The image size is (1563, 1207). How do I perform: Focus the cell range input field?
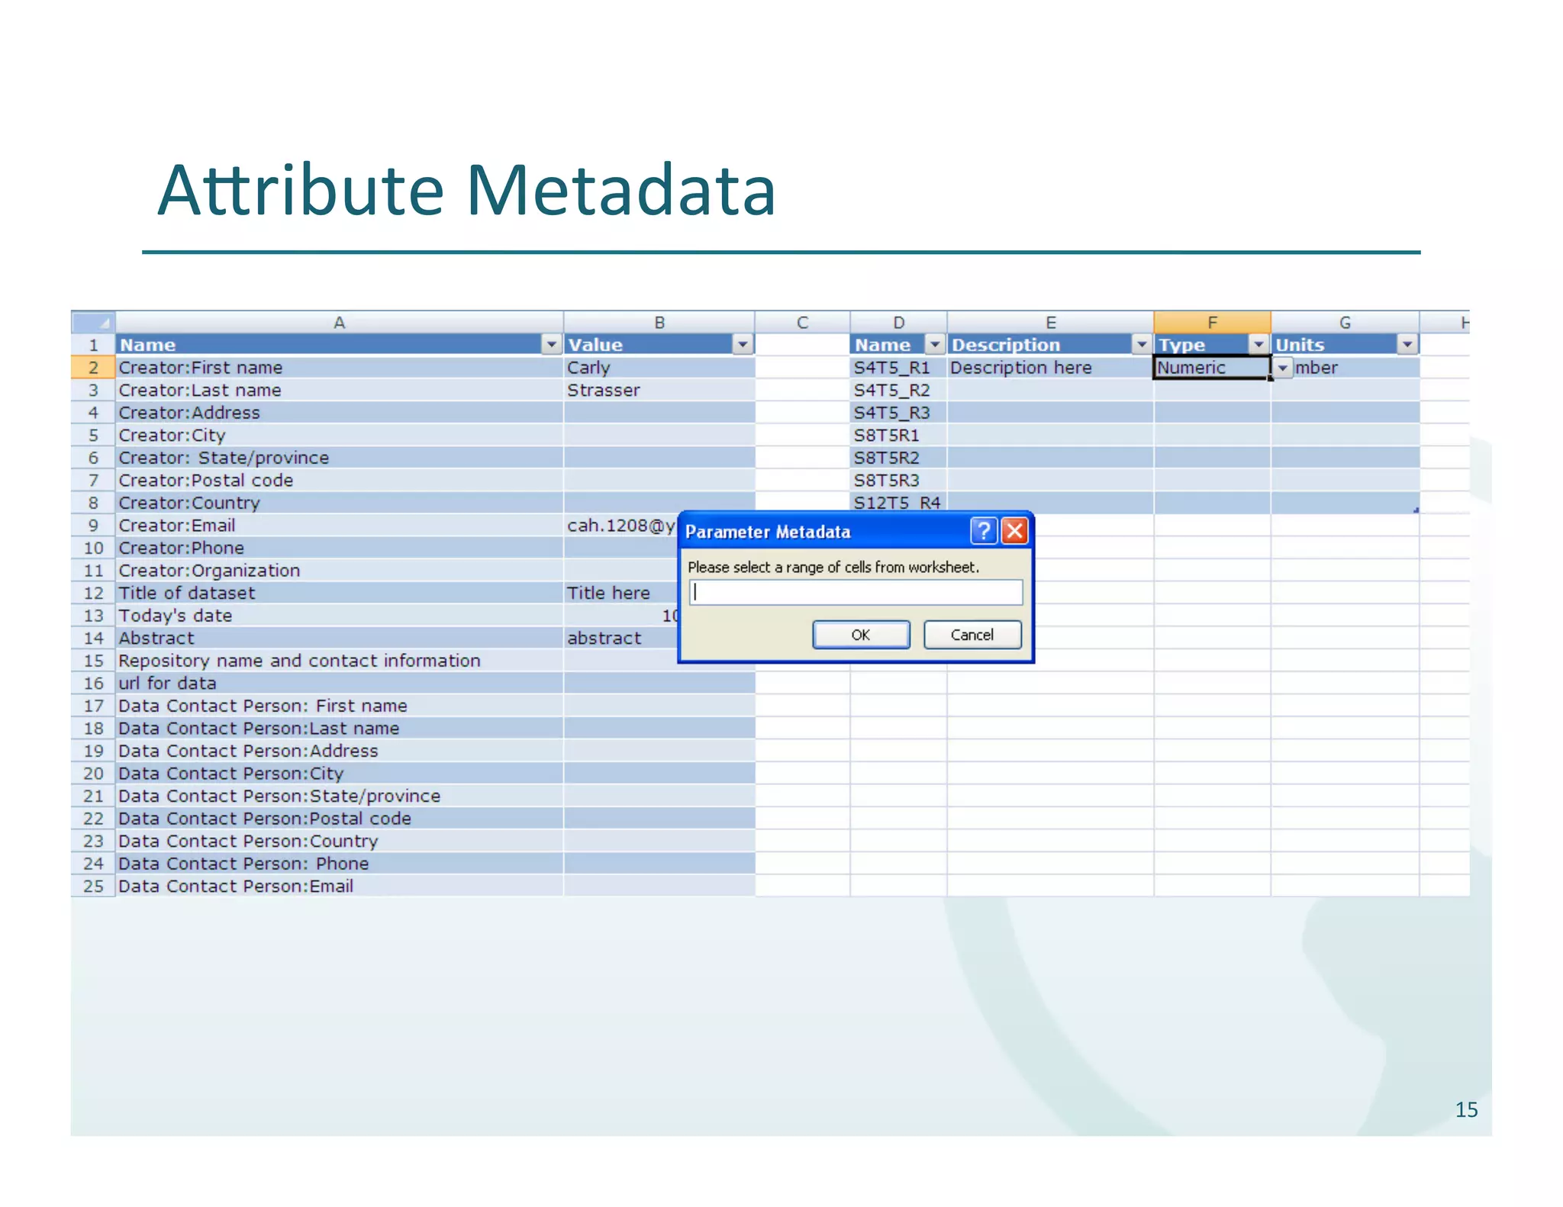856,593
